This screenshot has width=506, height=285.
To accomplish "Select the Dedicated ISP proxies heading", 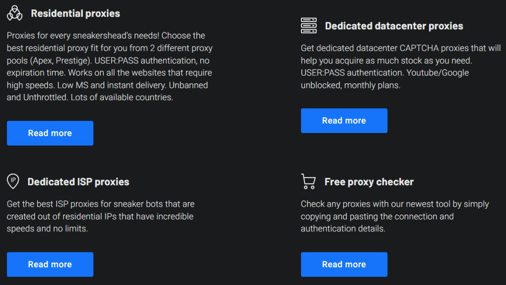I will 78,182.
